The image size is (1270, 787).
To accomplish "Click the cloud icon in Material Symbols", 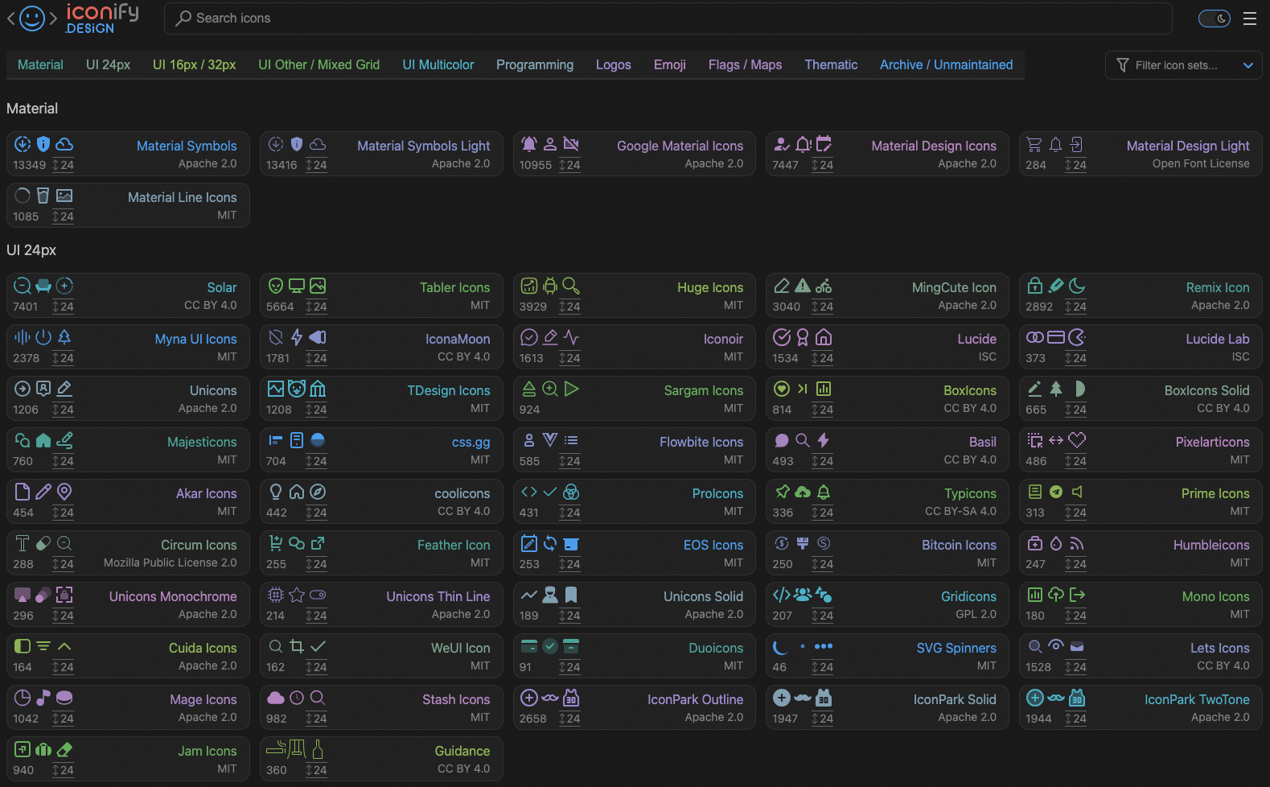I will coord(64,144).
